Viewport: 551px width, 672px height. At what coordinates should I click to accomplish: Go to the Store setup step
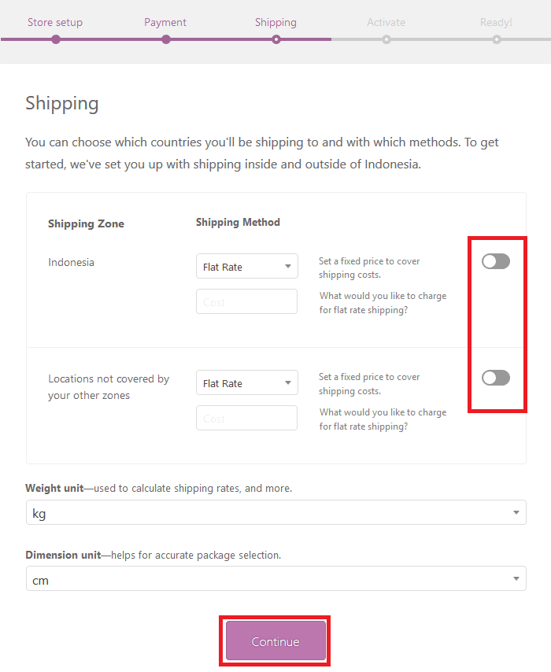coord(55,22)
